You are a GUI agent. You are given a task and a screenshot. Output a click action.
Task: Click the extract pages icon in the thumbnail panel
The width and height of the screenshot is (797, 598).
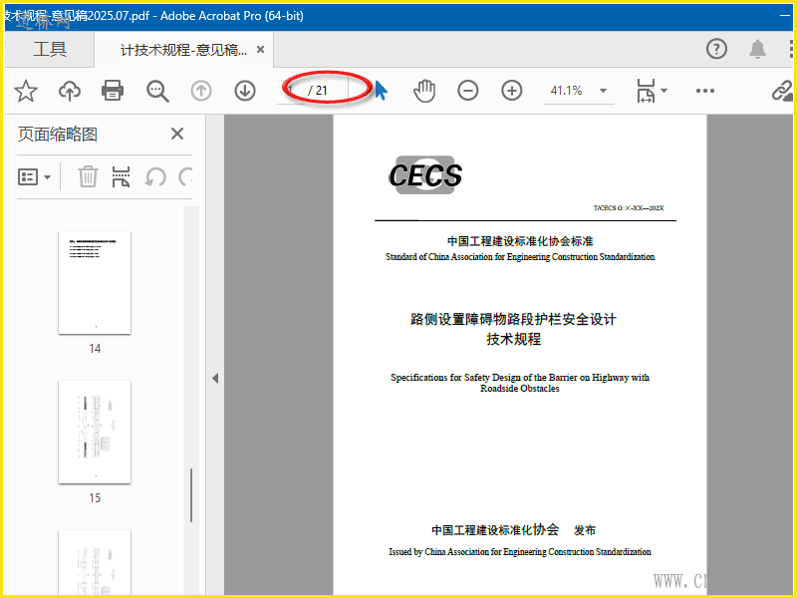tap(121, 177)
